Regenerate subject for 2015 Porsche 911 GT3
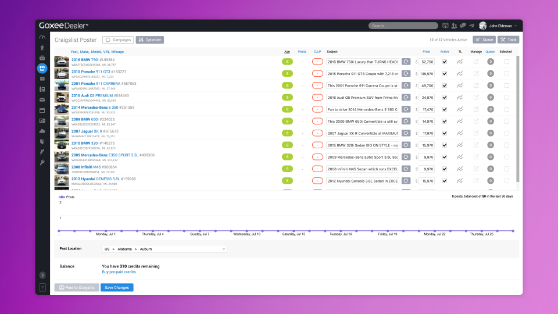This screenshot has height=314, width=558. point(406,74)
